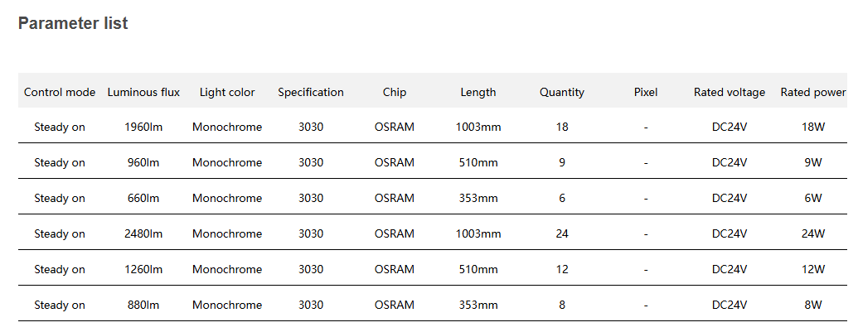Click the Rated voltage column header

click(x=730, y=92)
